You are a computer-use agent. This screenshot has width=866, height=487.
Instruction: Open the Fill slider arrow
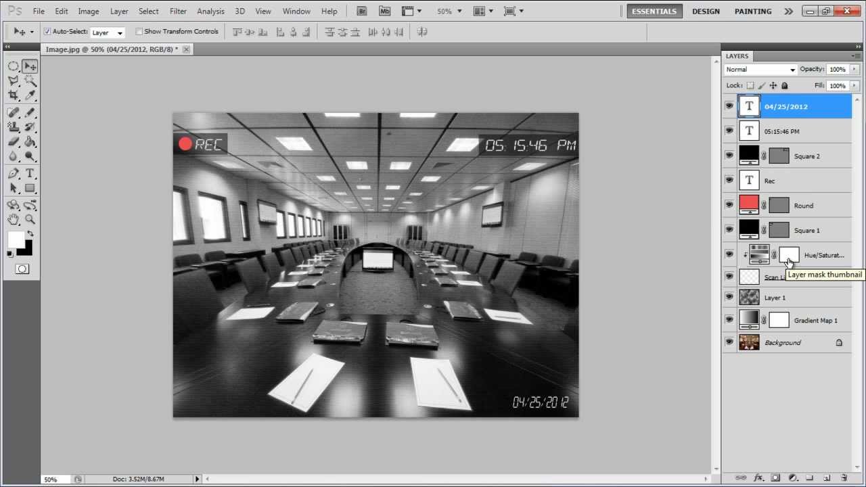(854, 86)
